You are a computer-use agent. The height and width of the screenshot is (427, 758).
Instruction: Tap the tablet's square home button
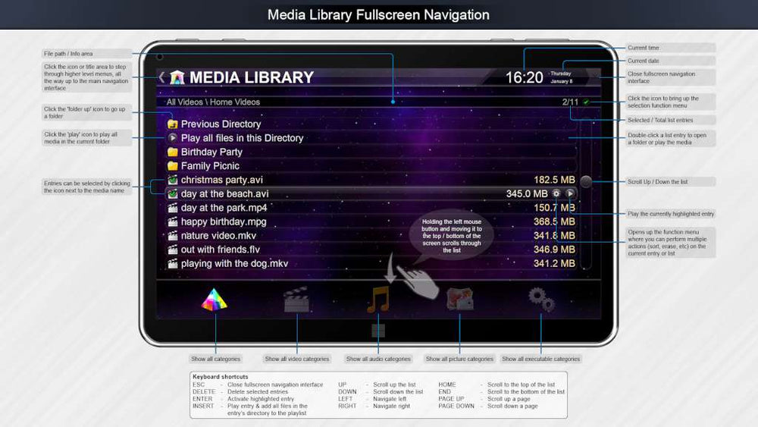click(x=378, y=331)
